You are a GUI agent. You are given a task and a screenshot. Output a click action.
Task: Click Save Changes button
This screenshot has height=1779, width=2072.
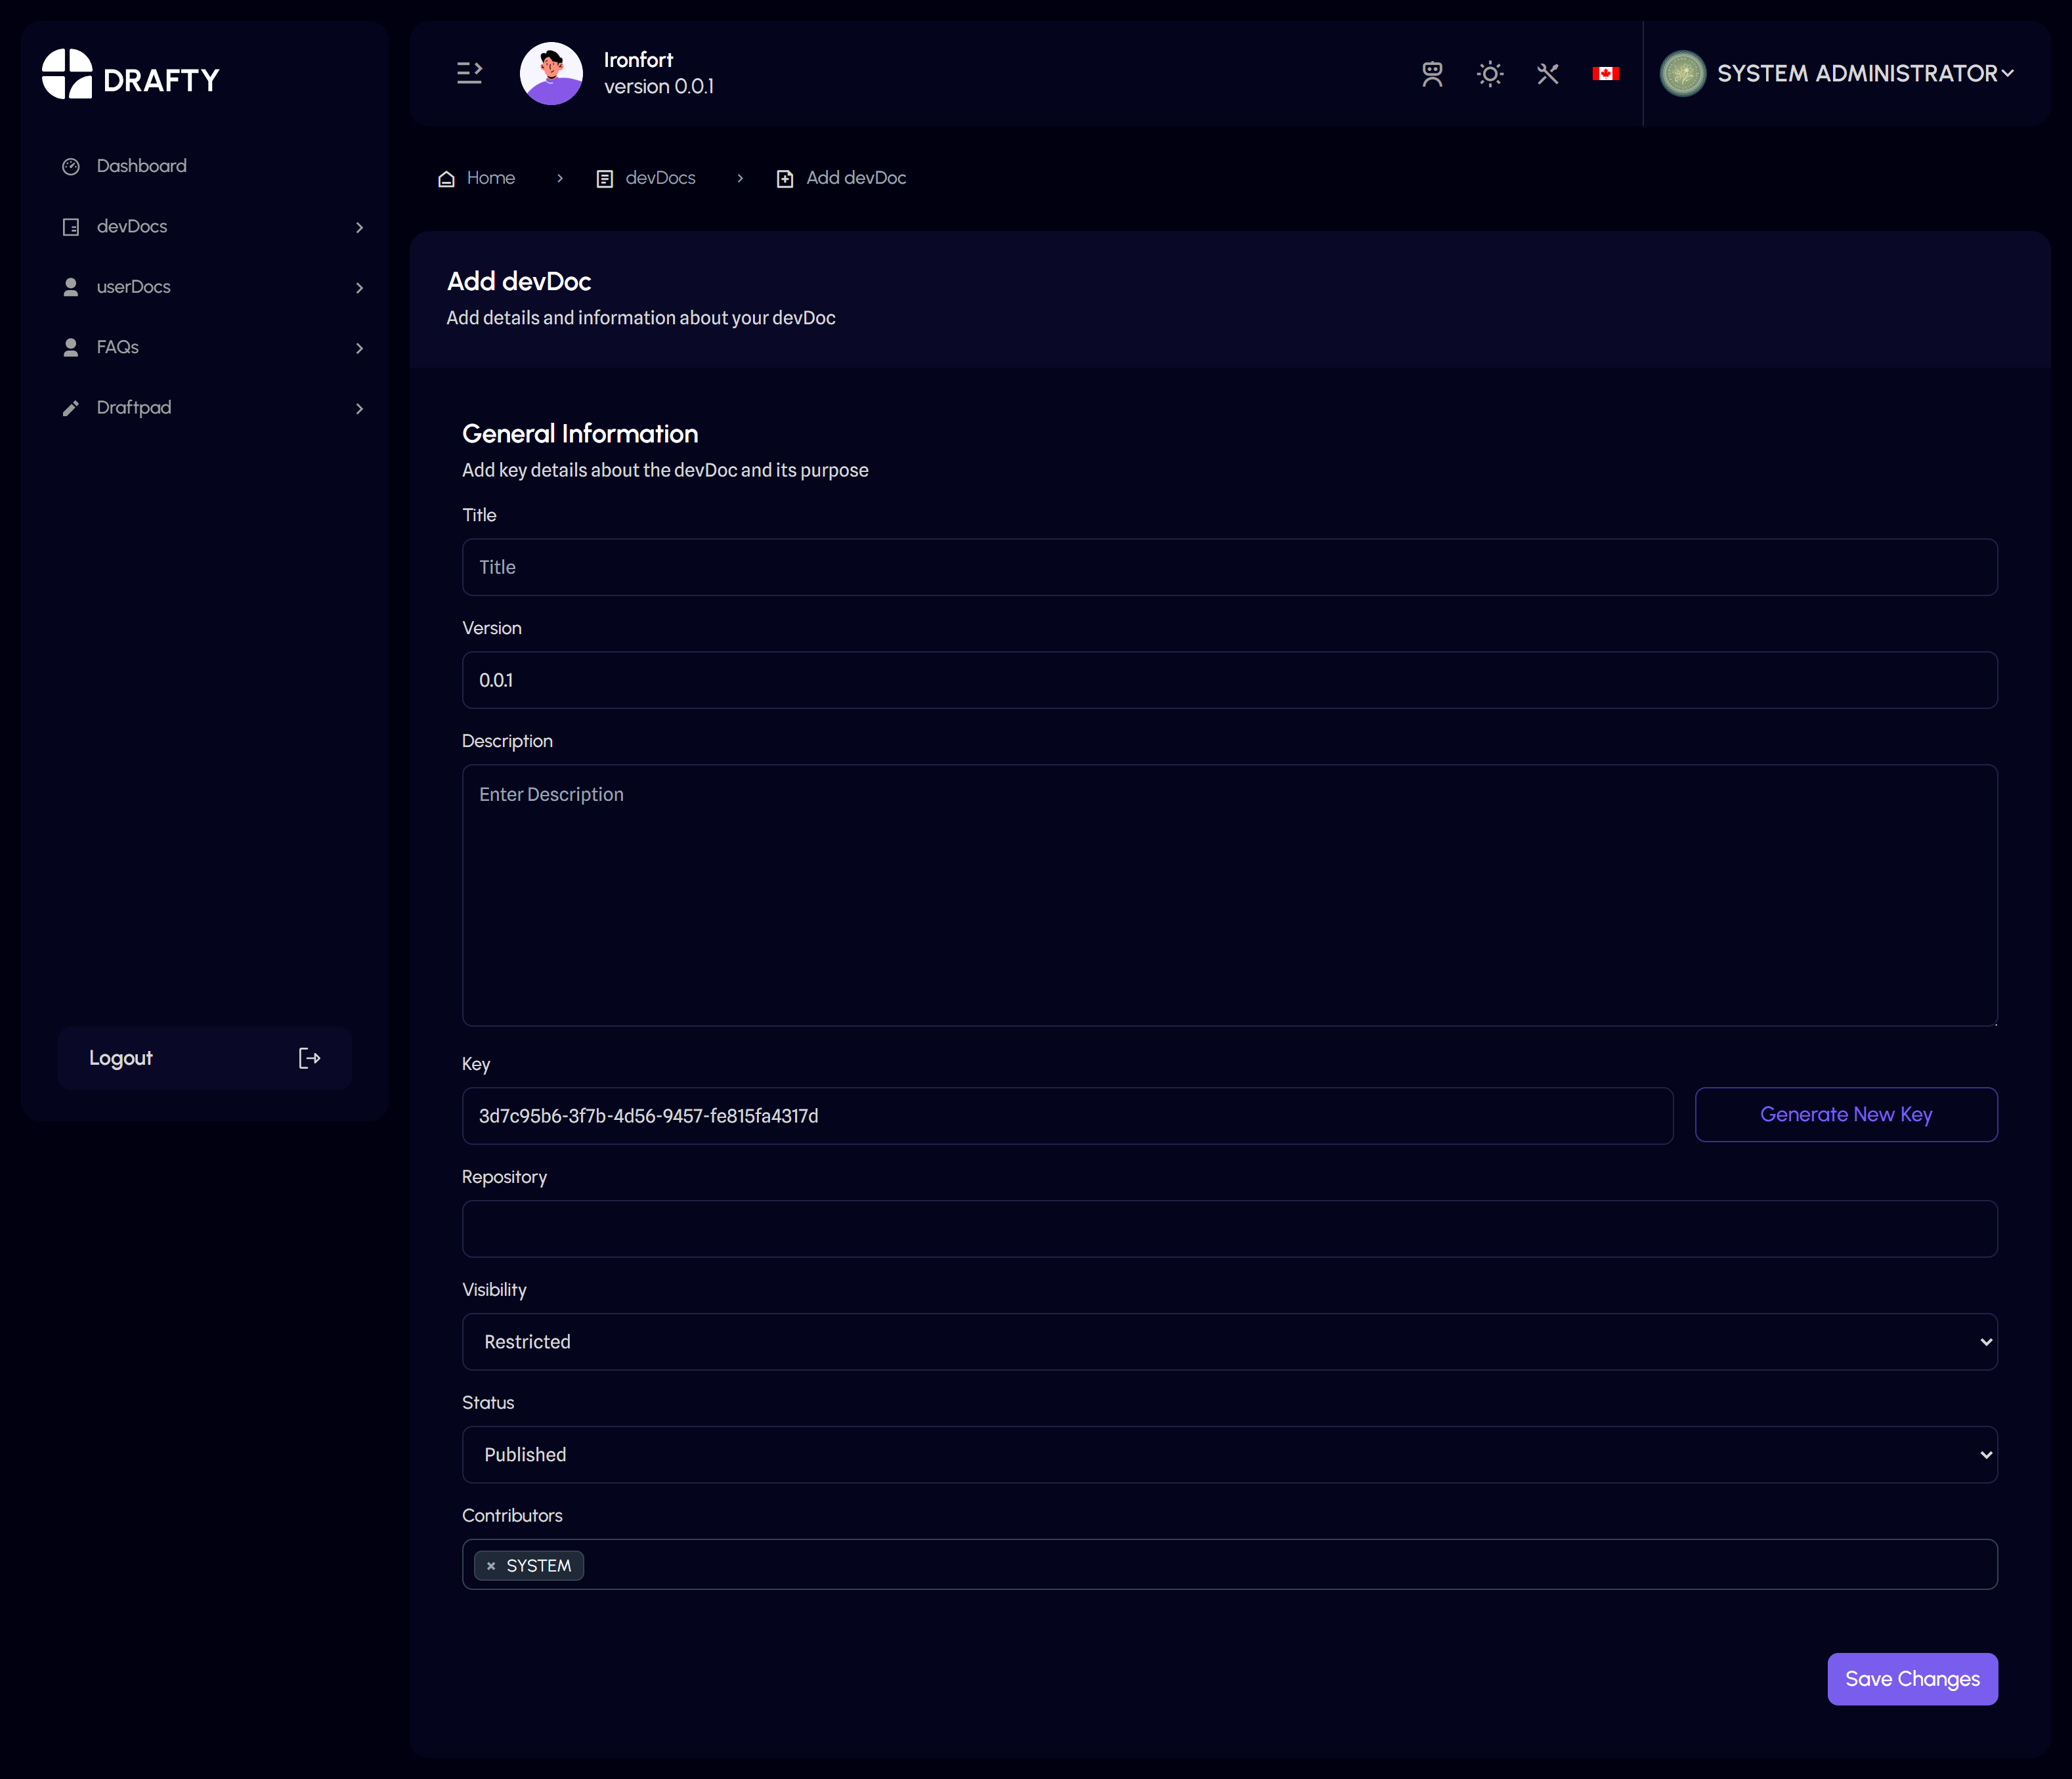pos(1911,1679)
